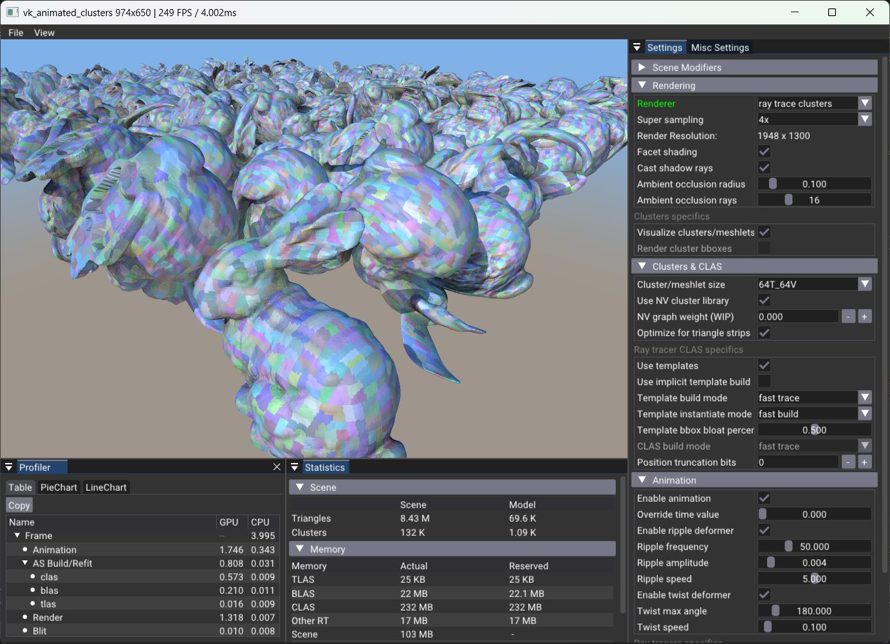The image size is (890, 644).
Task: Switch to the Misc Settings tab
Action: point(719,47)
